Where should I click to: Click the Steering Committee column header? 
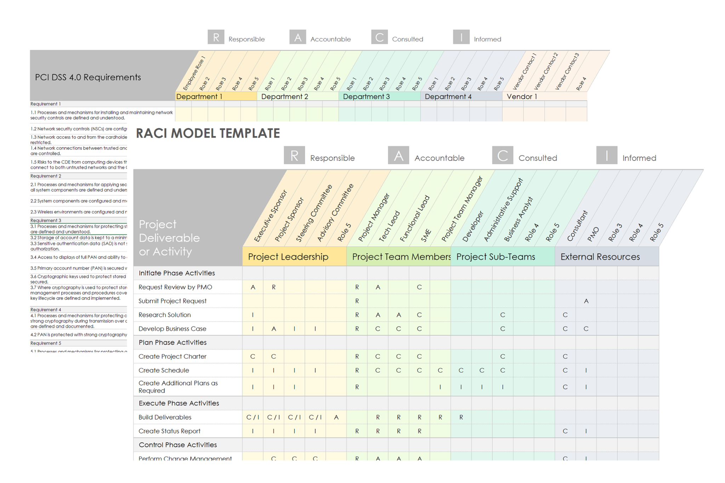pos(314,213)
